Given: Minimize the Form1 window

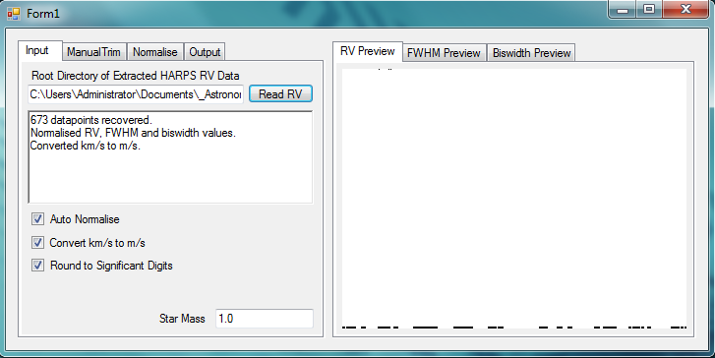Looking at the screenshot, I should [623, 9].
